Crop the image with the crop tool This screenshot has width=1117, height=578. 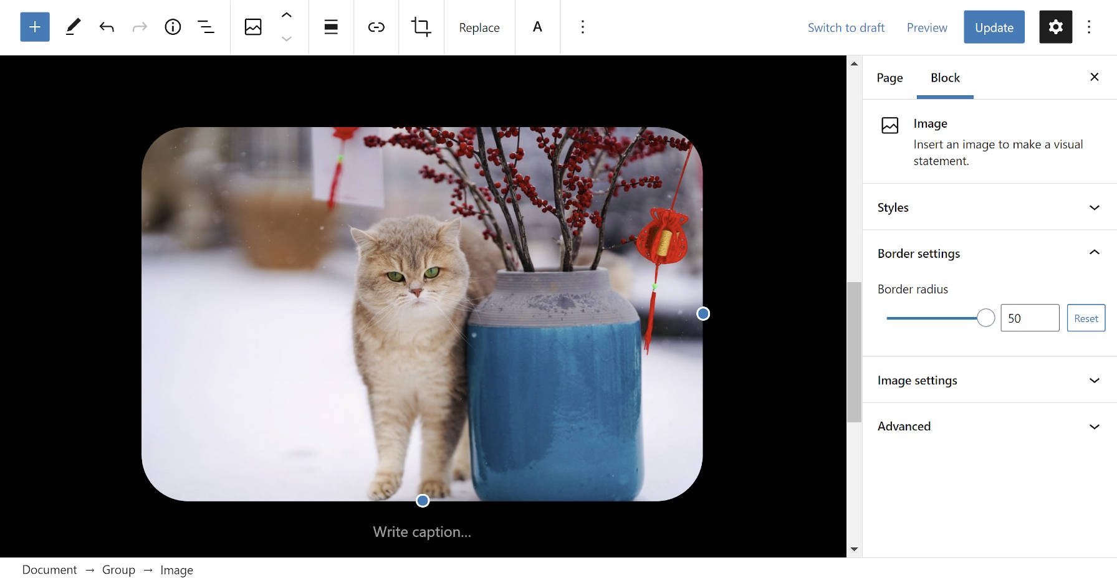coord(421,27)
